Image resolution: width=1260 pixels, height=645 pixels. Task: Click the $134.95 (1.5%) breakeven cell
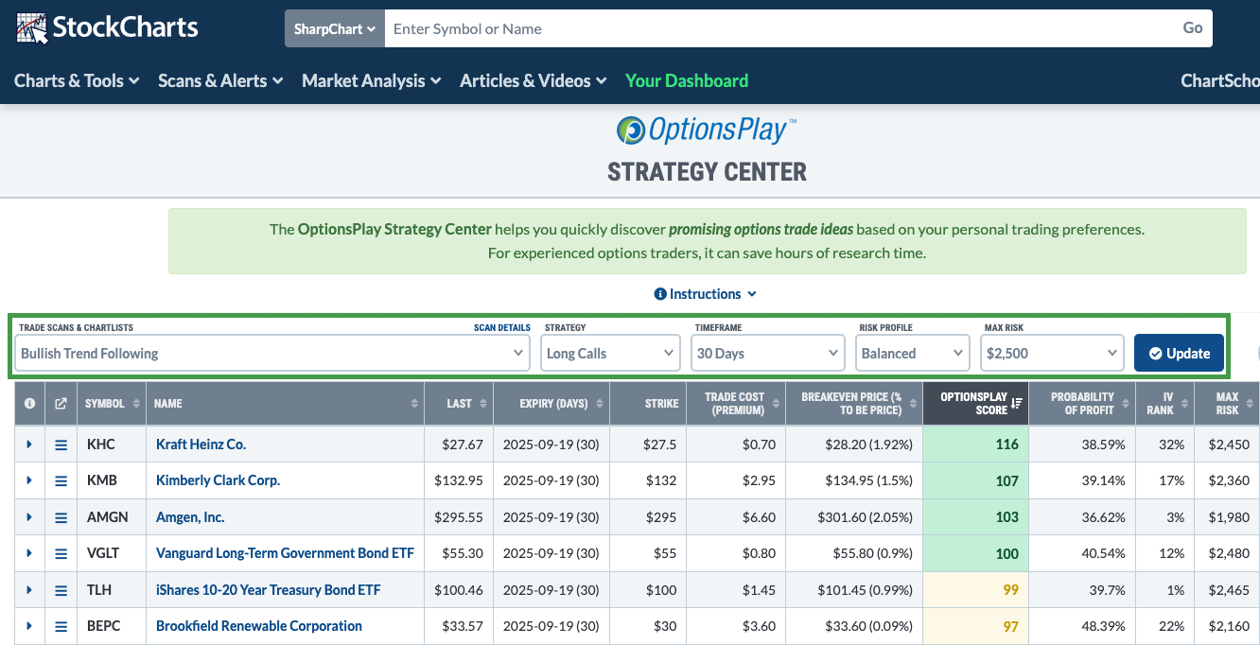[853, 480]
